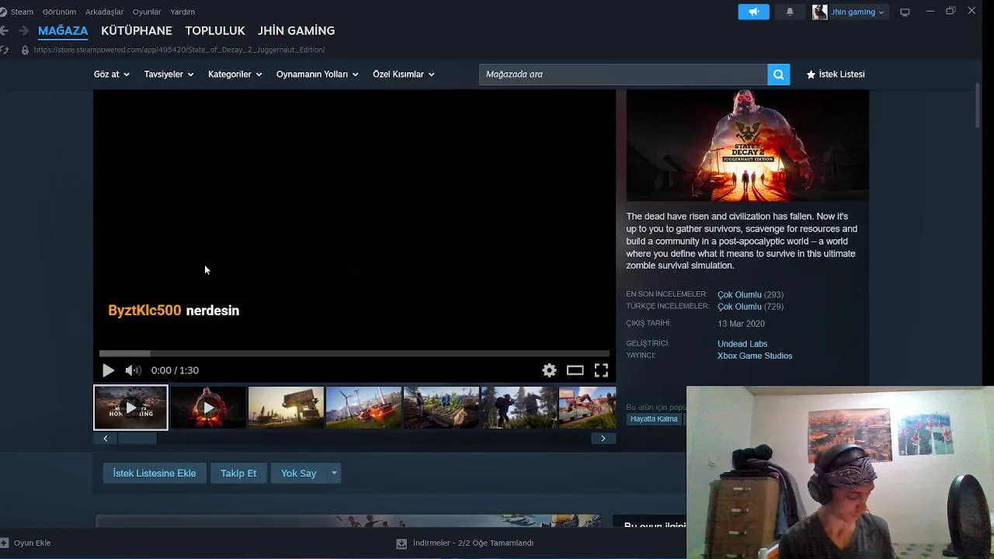The height and width of the screenshot is (559, 994).
Task: Expand Oynamanın Yolları dropdown
Action: [317, 75]
